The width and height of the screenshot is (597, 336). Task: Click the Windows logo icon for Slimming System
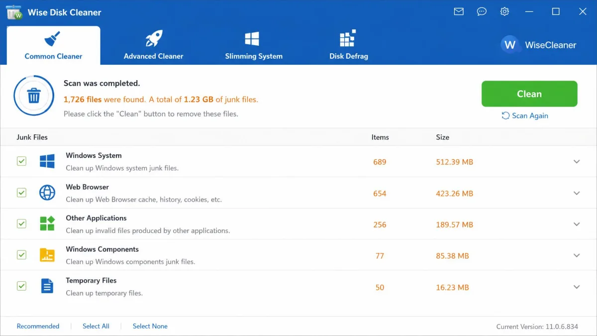[x=252, y=39]
